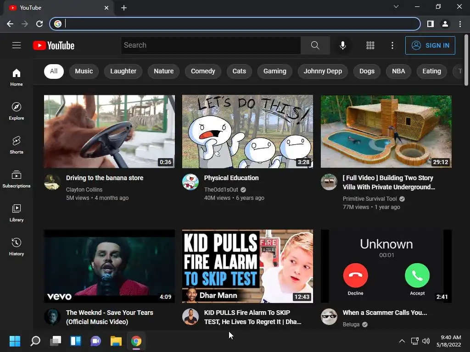Select the Music filter chip
This screenshot has height=352, width=470.
(84, 71)
